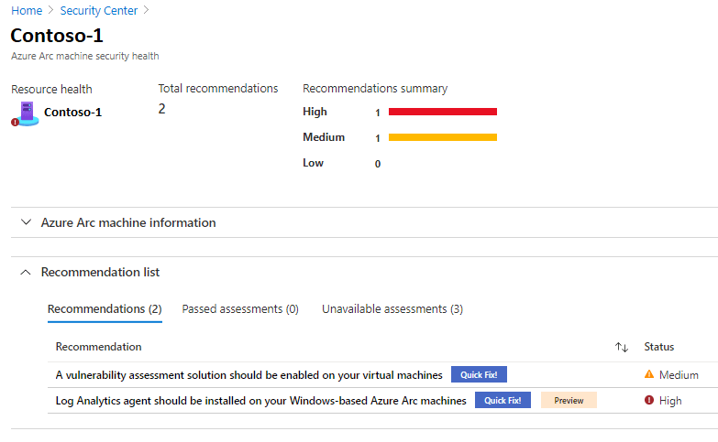Image resolution: width=718 pixels, height=442 pixels.
Task: Switch to Passed assessments (0) tab
Action: click(240, 309)
